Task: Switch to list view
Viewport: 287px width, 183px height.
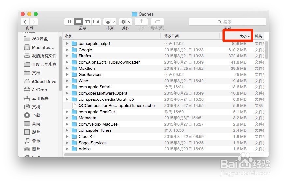Action: [78, 22]
